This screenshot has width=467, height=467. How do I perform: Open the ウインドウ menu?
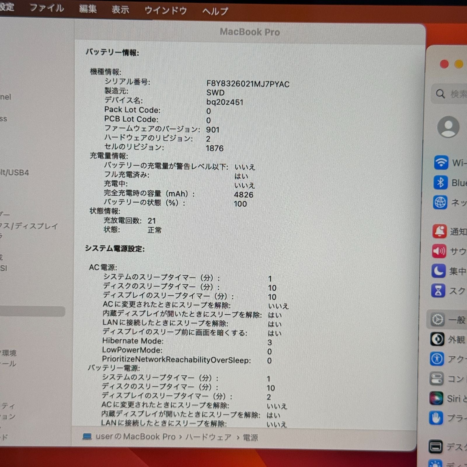(x=165, y=11)
